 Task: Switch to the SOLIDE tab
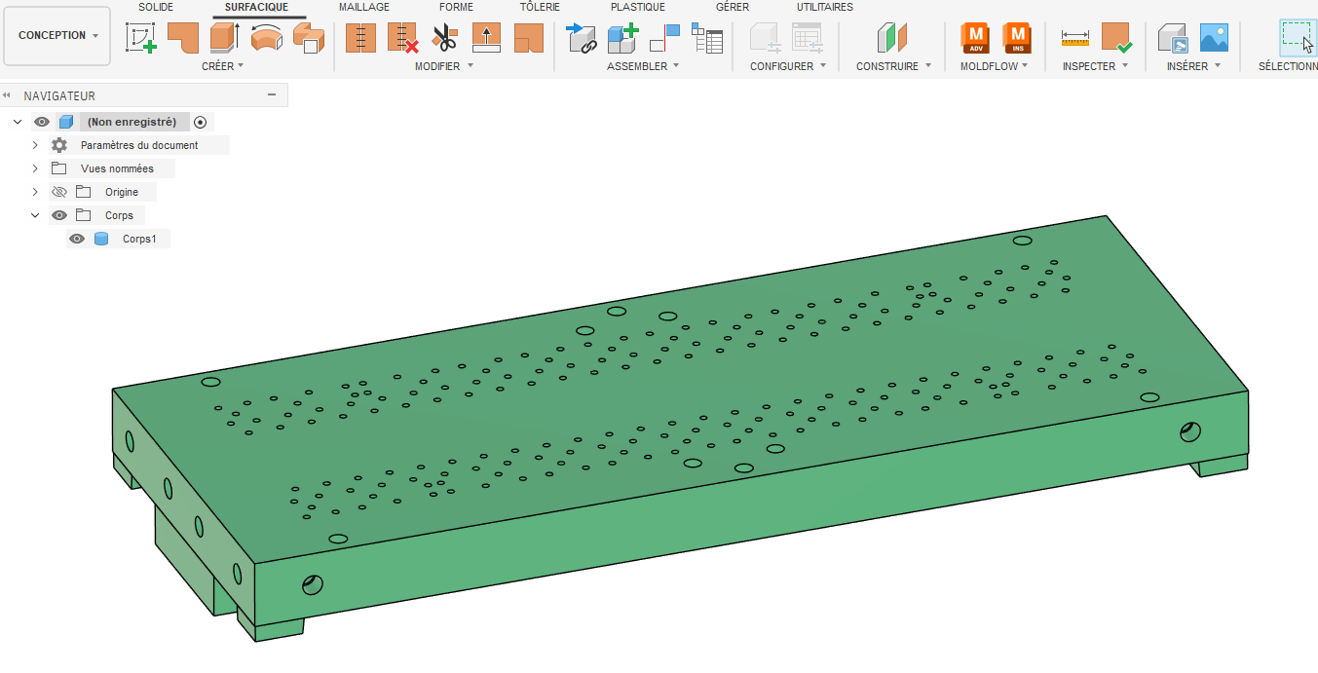pos(156,7)
